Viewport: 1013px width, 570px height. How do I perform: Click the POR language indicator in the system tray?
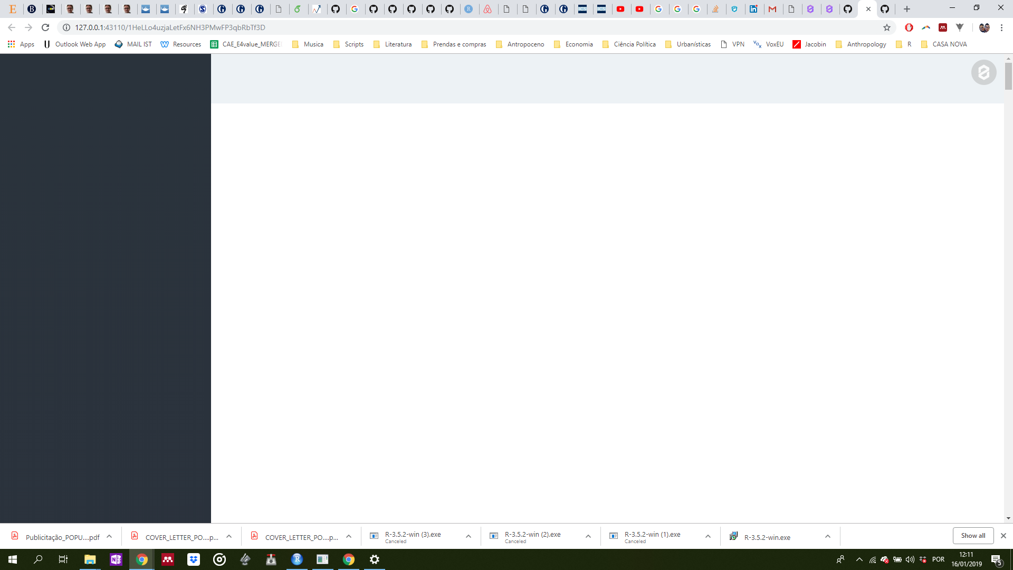[938, 559]
